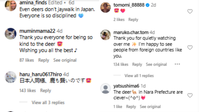199x112 pixels.
Task: Click tomomi_88888 verified badge
Action: (x=147, y=5)
